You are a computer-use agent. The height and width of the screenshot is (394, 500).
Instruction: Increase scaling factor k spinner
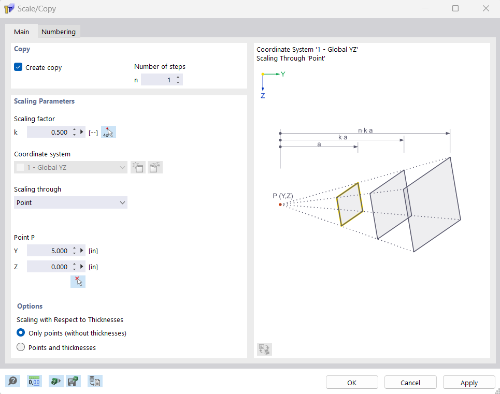coord(74,129)
